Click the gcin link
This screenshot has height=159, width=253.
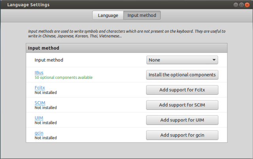coord(39,133)
